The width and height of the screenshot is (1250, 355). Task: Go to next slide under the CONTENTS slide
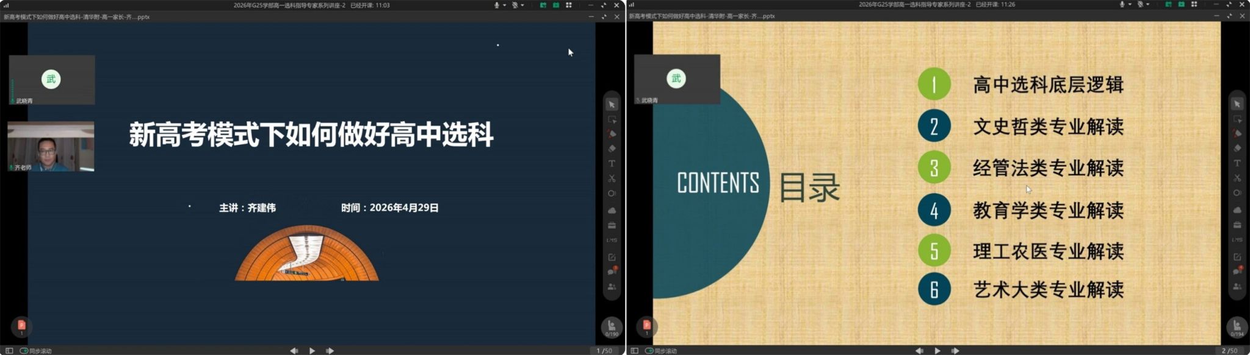(x=955, y=351)
